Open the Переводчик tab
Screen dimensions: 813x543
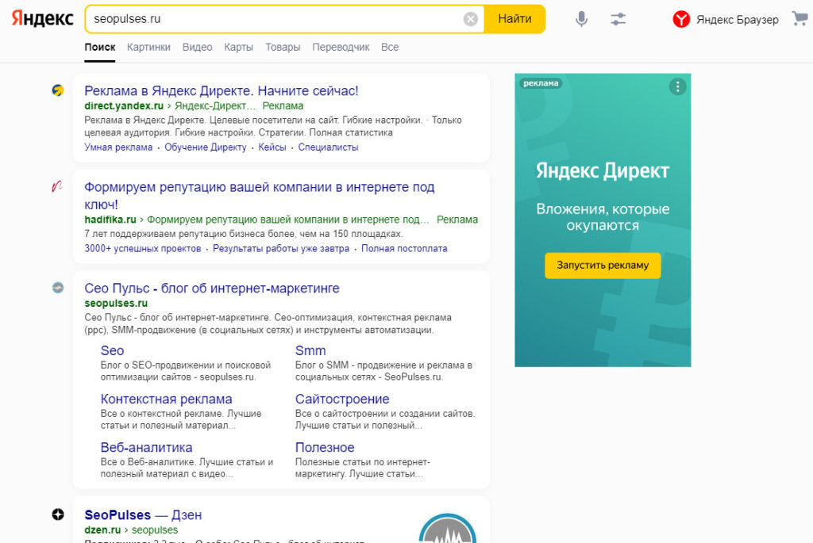tap(341, 47)
